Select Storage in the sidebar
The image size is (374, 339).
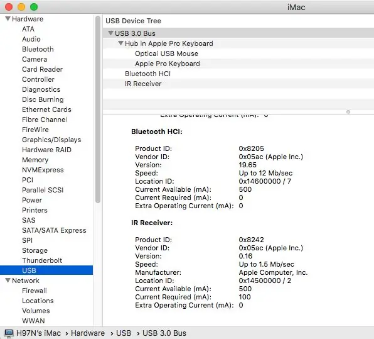[x=35, y=250]
